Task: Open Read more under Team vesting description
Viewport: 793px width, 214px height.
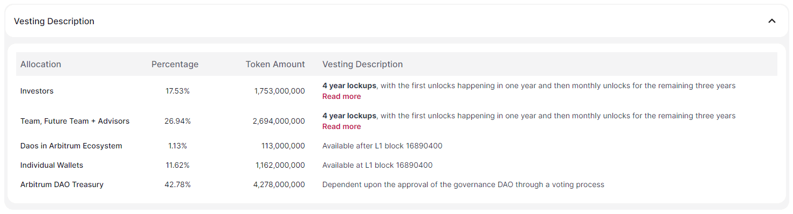Action: point(341,126)
